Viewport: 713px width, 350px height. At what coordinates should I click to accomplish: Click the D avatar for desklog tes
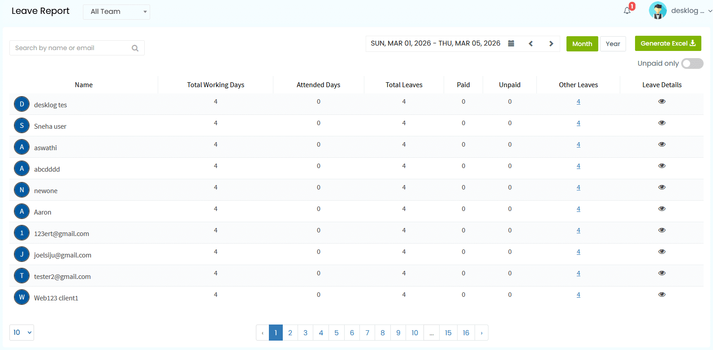point(22,104)
